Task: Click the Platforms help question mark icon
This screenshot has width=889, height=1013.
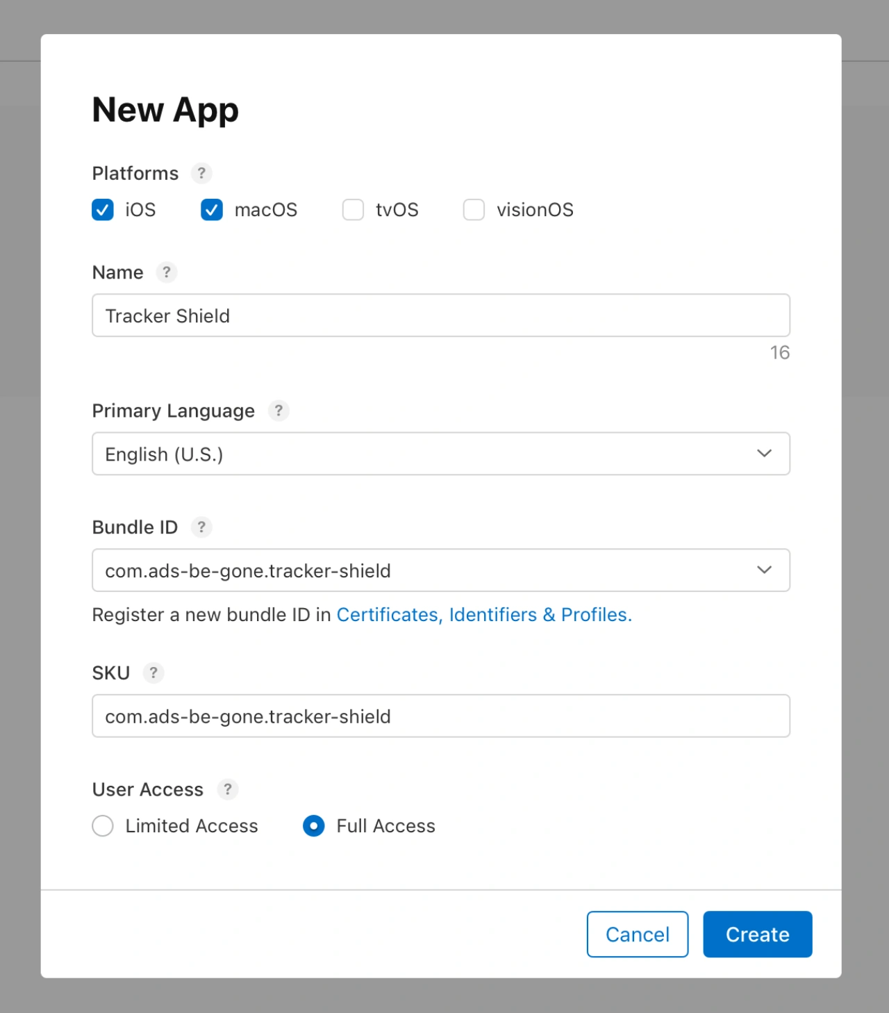Action: 201,173
